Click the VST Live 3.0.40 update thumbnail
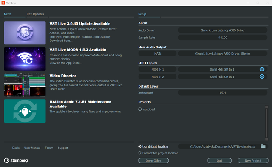 pyautogui.click(x=25, y=33)
